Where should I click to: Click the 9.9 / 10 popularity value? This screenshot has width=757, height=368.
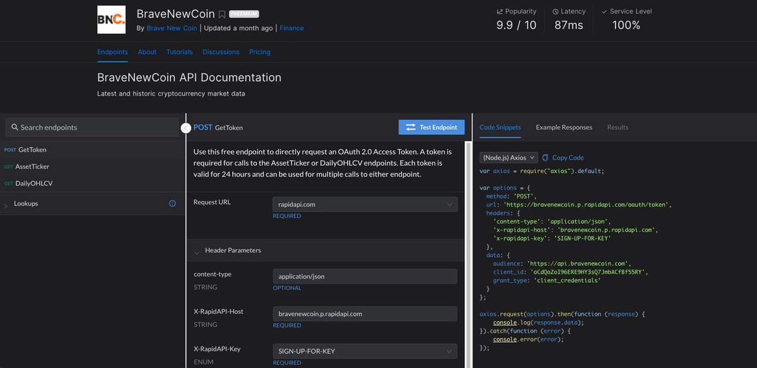pos(516,25)
